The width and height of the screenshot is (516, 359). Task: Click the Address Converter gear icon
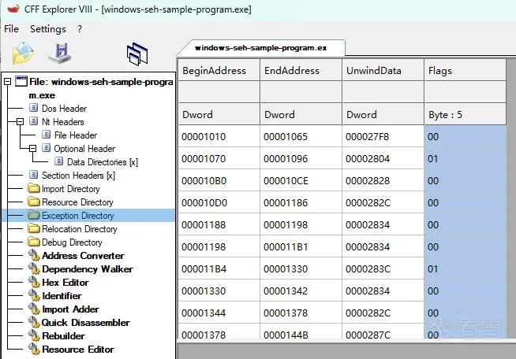[34, 255]
